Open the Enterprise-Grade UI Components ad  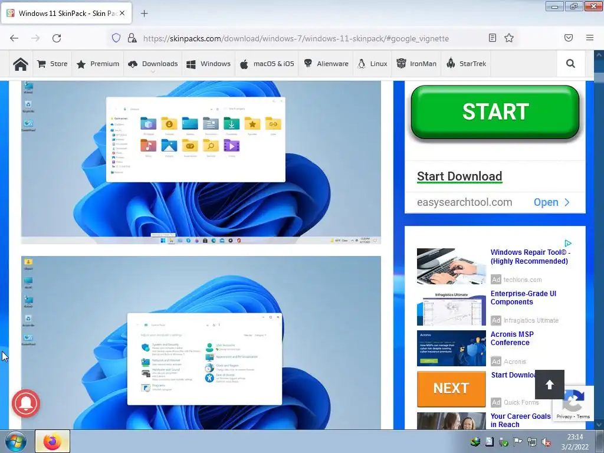pyautogui.click(x=524, y=298)
